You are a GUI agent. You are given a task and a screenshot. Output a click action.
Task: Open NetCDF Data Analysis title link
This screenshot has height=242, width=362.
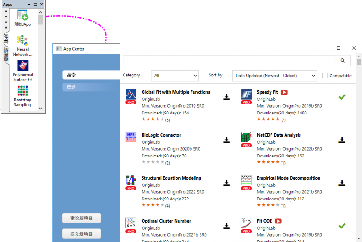pos(279,135)
